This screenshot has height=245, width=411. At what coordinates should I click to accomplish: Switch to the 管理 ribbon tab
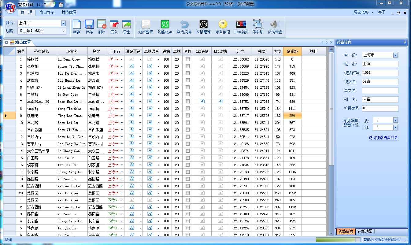click(x=27, y=13)
